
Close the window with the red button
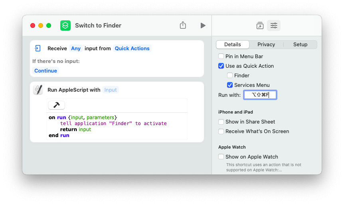coord(33,25)
